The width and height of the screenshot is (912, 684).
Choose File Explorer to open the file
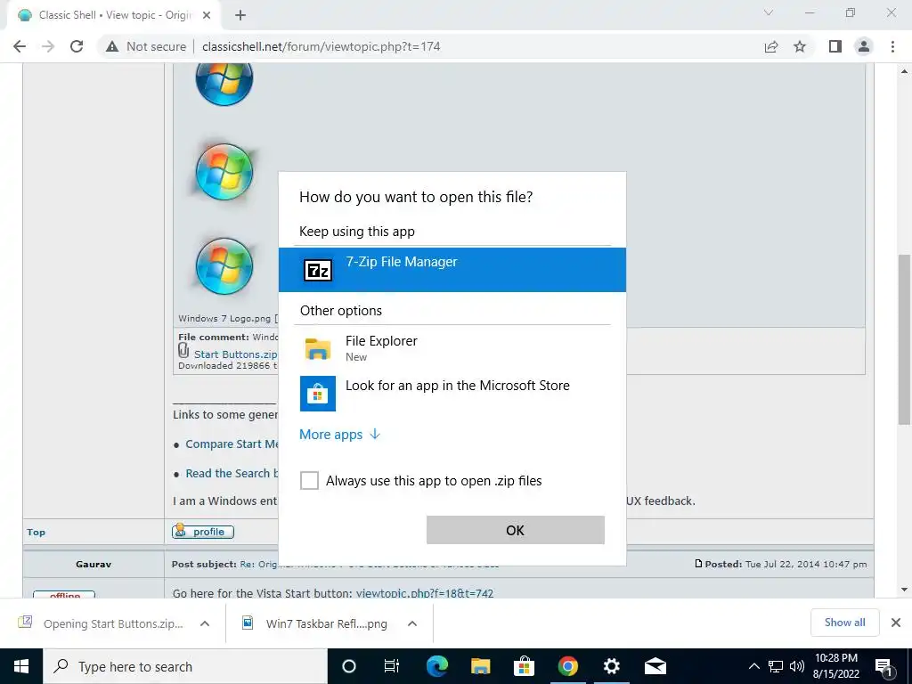tap(452, 348)
